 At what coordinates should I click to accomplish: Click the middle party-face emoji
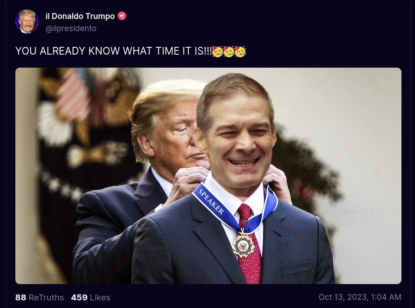(229, 51)
